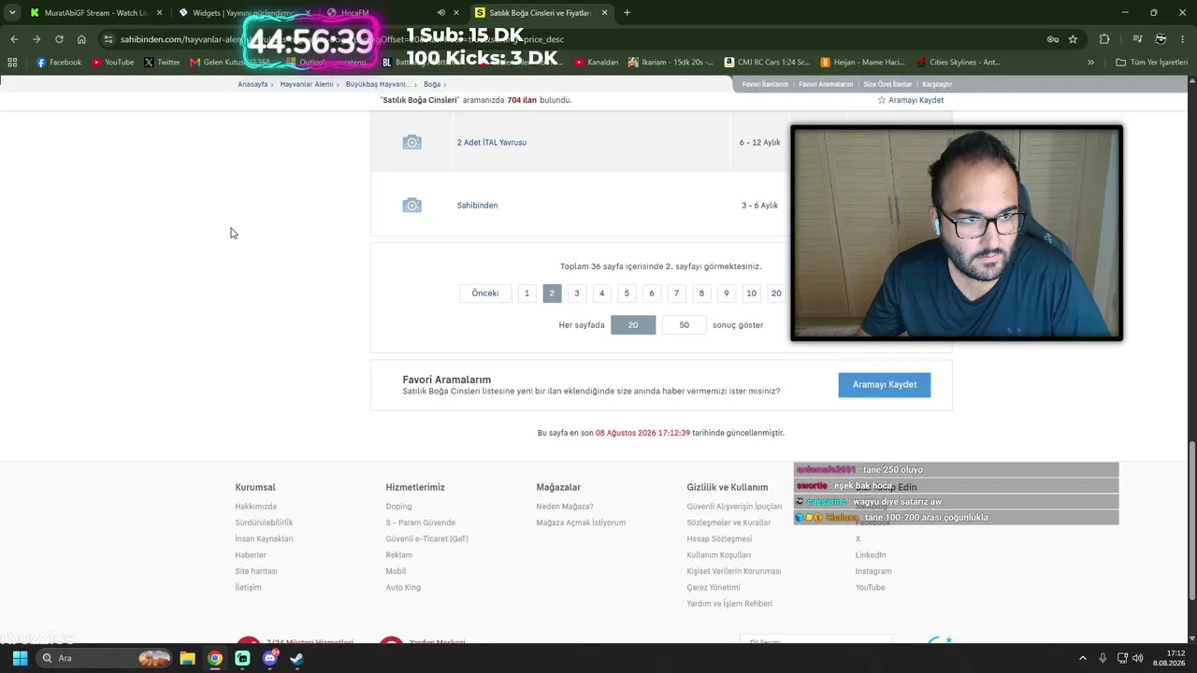Open the Twitter bookmark
This screenshot has width=1197, height=673.
pos(163,63)
